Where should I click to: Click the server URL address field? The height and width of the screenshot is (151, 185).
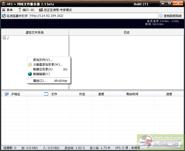tap(94, 16)
